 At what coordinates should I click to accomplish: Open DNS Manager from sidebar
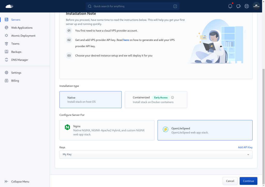[20, 60]
